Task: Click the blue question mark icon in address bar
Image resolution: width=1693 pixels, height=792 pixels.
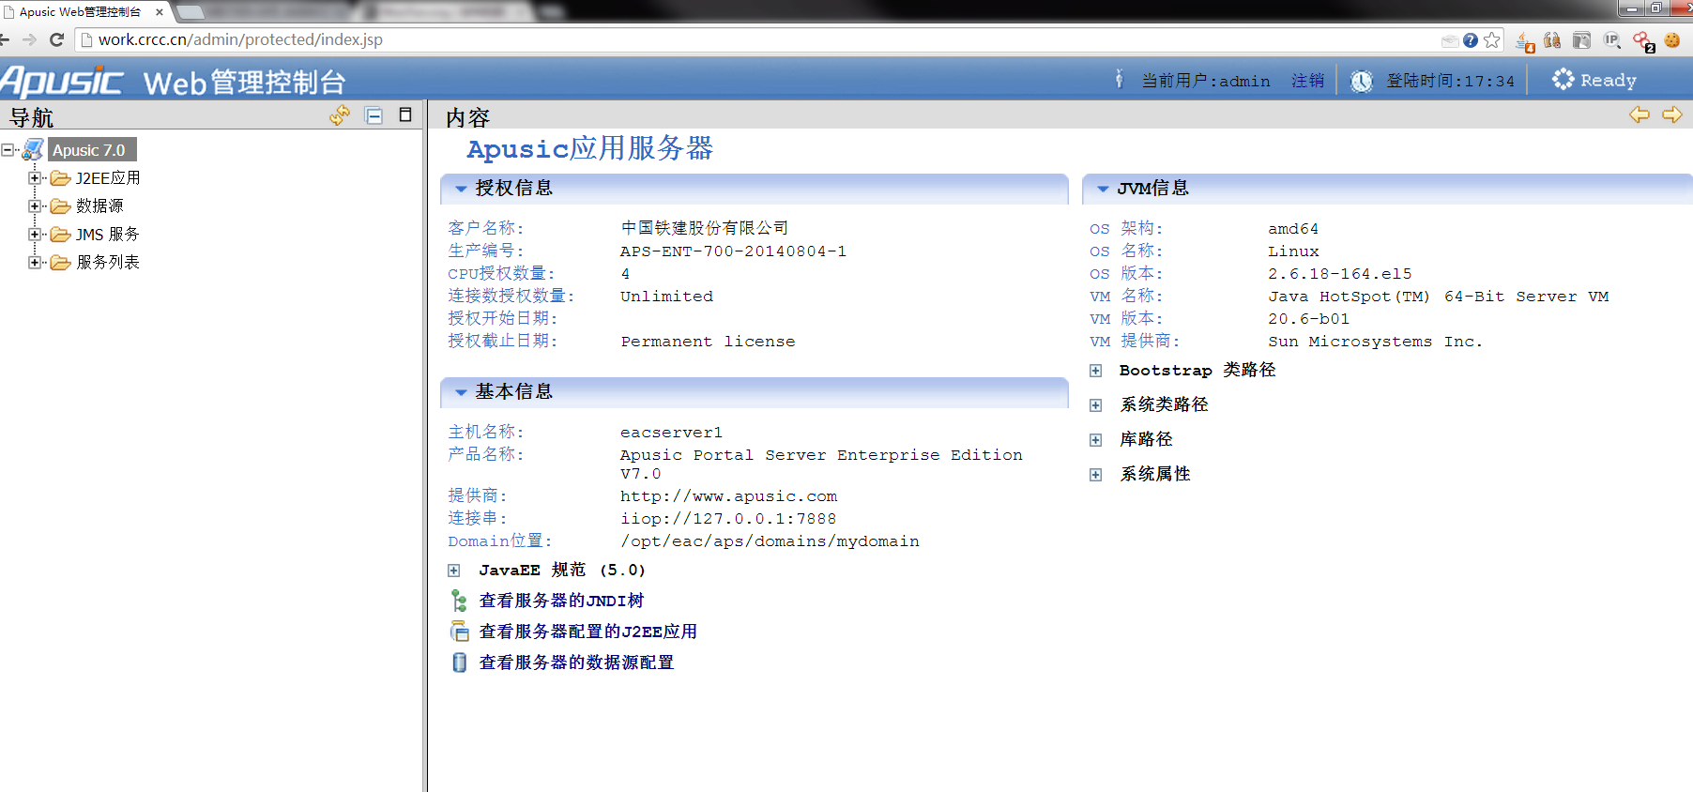Action: [1471, 40]
